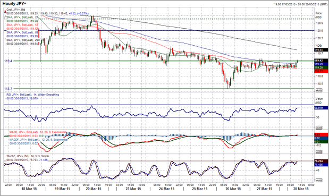Click the black 119.42 last price tag
The height and width of the screenshot is (196, 329).
(321, 61)
